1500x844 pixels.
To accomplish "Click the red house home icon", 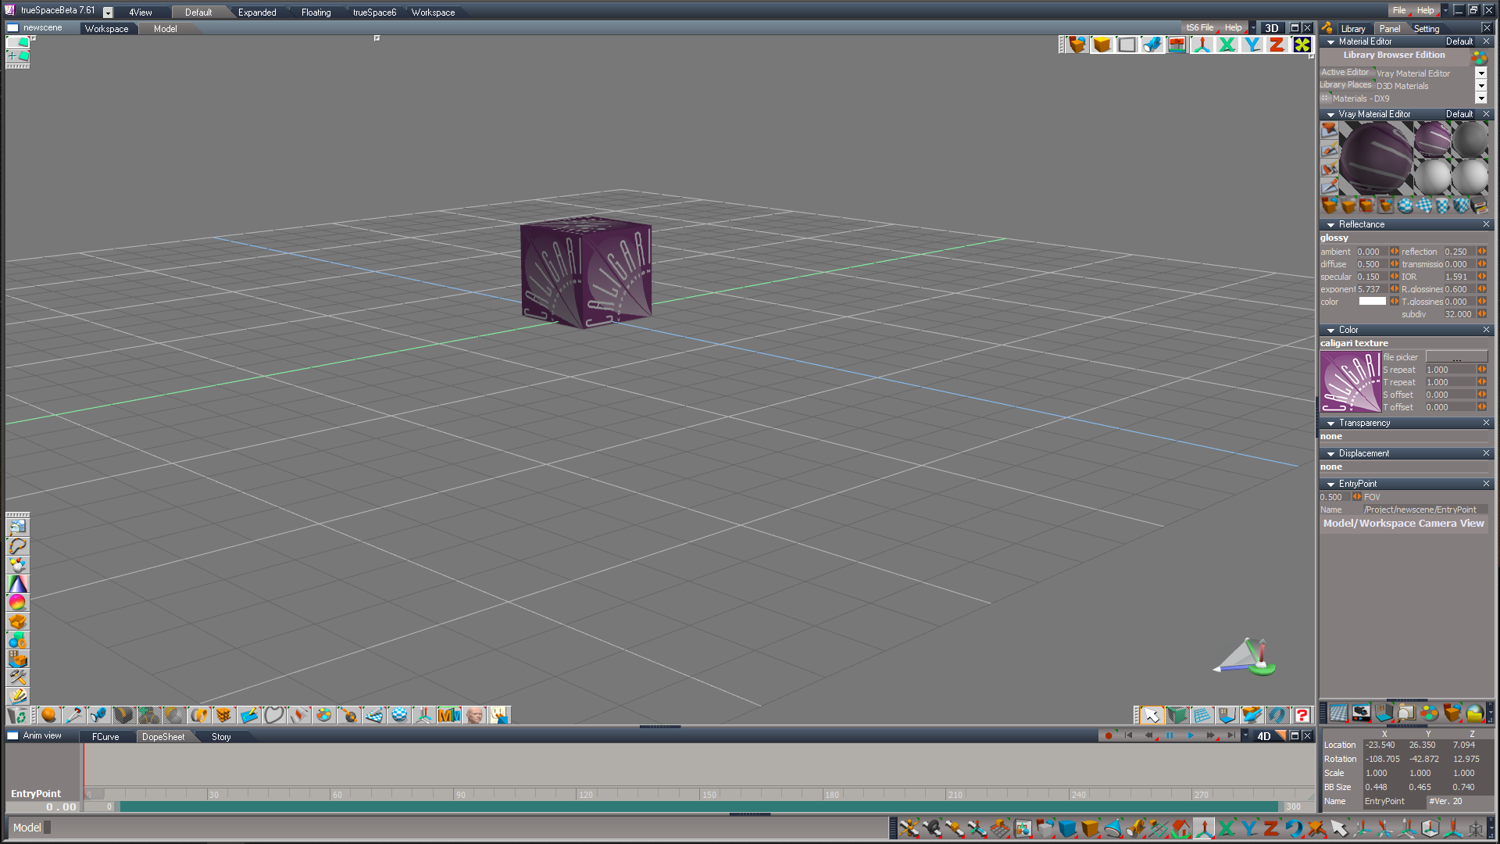I will pos(1180,828).
